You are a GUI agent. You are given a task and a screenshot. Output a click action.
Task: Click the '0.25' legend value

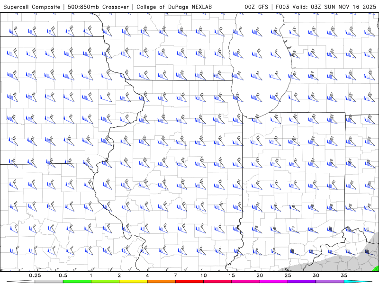[x=35, y=275]
